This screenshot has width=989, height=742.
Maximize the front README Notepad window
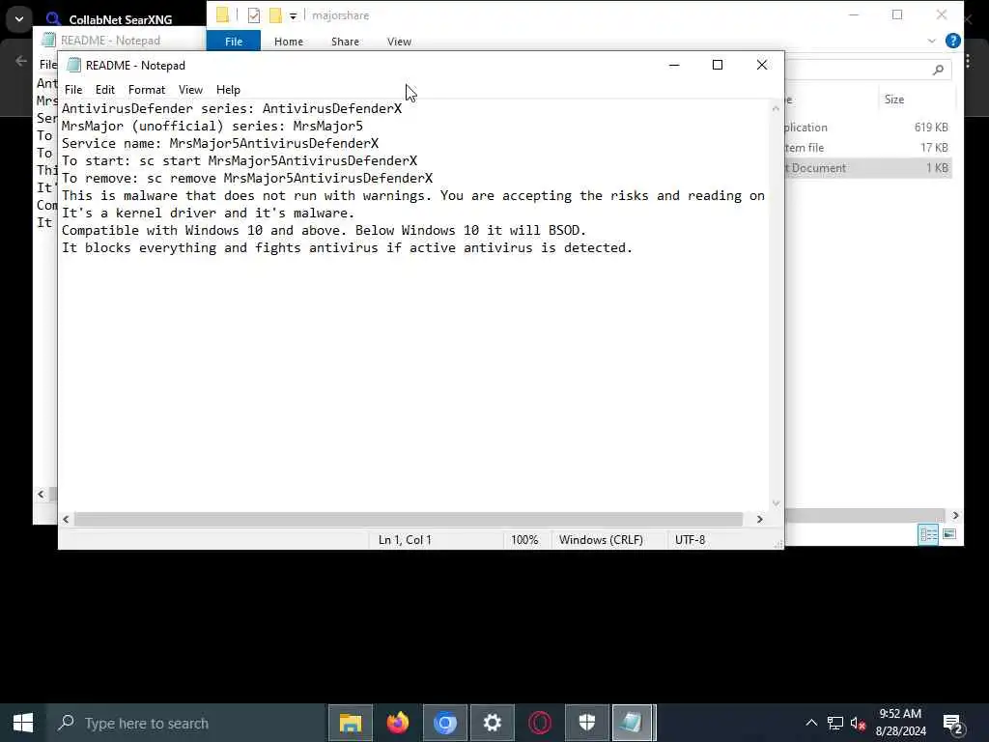718,65
